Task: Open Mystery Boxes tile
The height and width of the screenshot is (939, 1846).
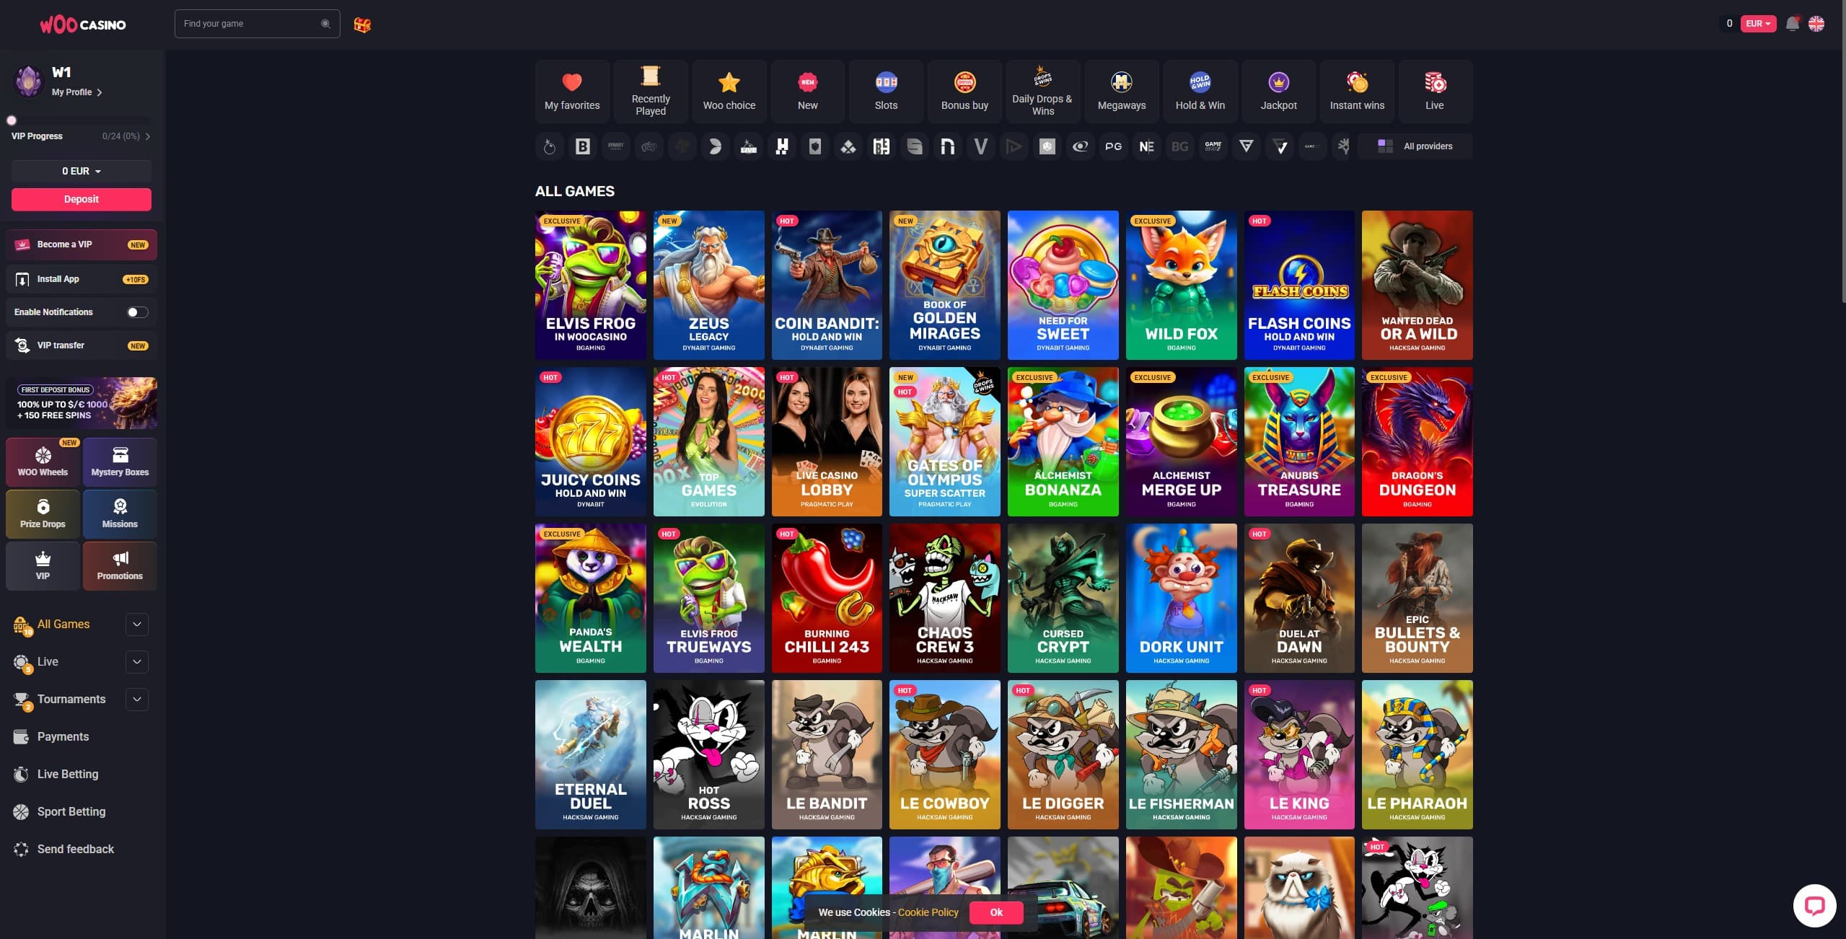Action: point(120,462)
